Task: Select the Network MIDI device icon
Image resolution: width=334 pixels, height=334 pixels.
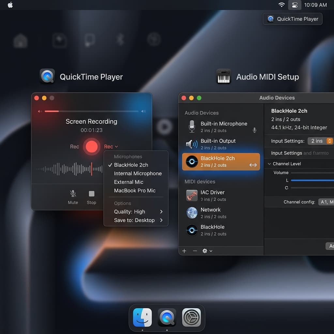Action: 192,213
